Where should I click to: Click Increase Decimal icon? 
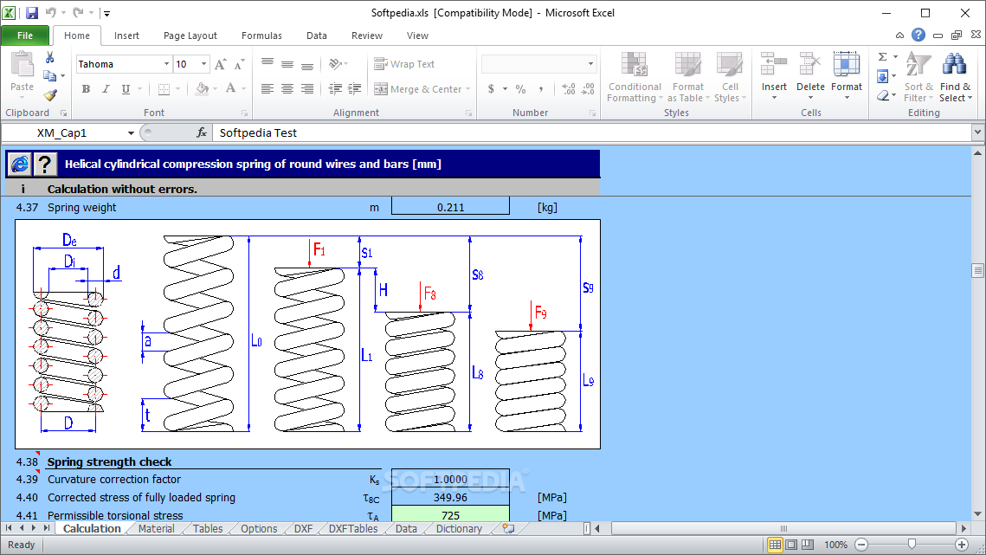coord(569,89)
